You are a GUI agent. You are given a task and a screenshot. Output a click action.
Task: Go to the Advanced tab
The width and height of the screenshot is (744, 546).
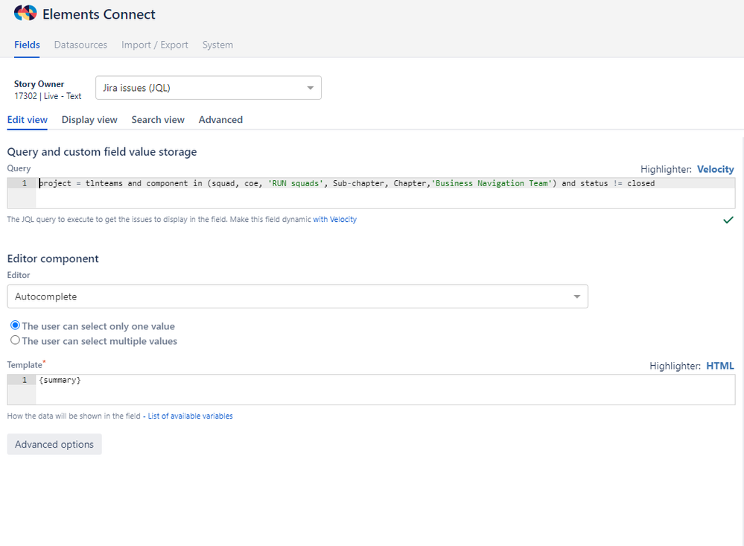pos(220,120)
